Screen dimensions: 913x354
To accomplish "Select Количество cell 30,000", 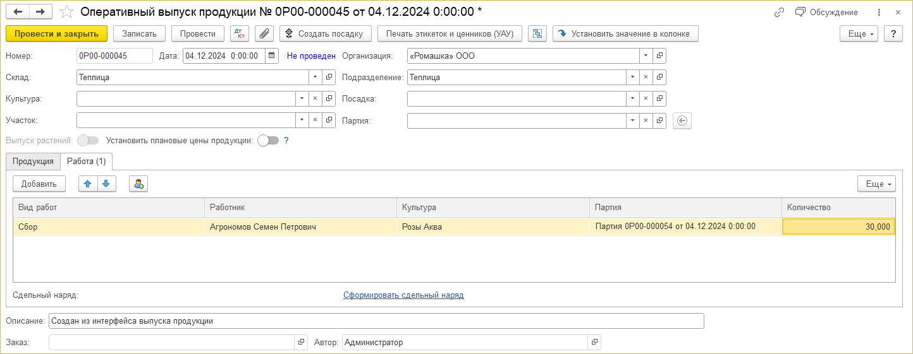I will pyautogui.click(x=839, y=227).
